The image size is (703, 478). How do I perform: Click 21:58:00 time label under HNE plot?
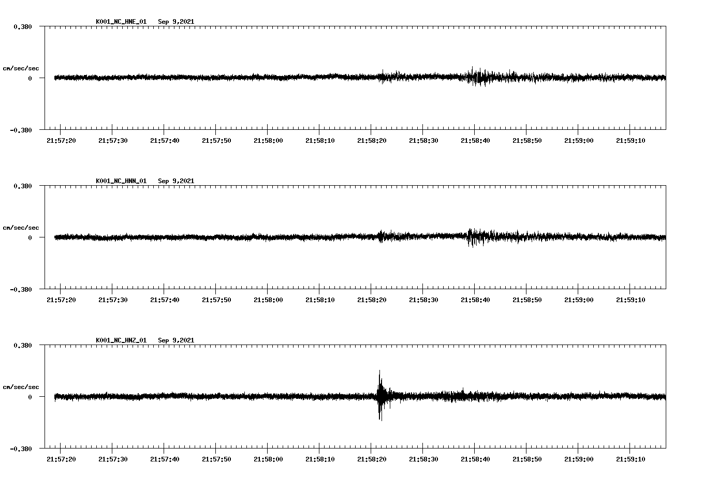click(268, 141)
